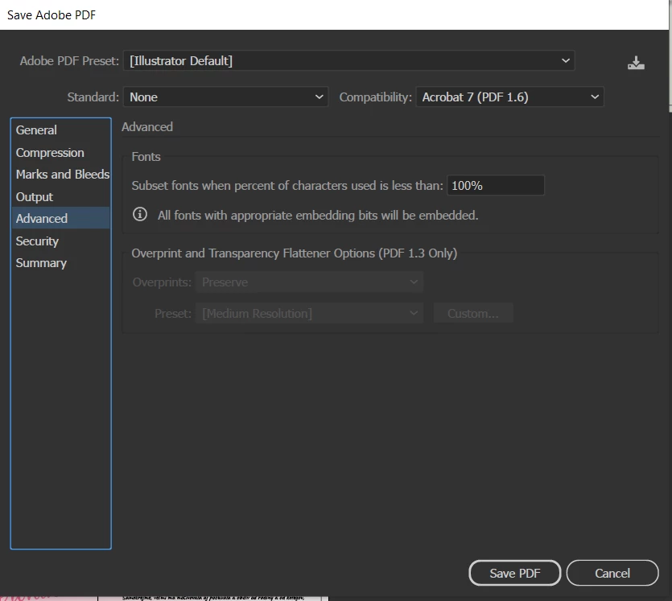This screenshot has width=672, height=601.
Task: Click the Save Adobe PDF title bar
Action: (334, 15)
